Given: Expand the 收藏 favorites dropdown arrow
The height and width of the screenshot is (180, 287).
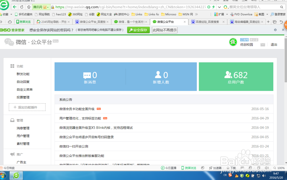Looking at the screenshot, I should 11,14.
